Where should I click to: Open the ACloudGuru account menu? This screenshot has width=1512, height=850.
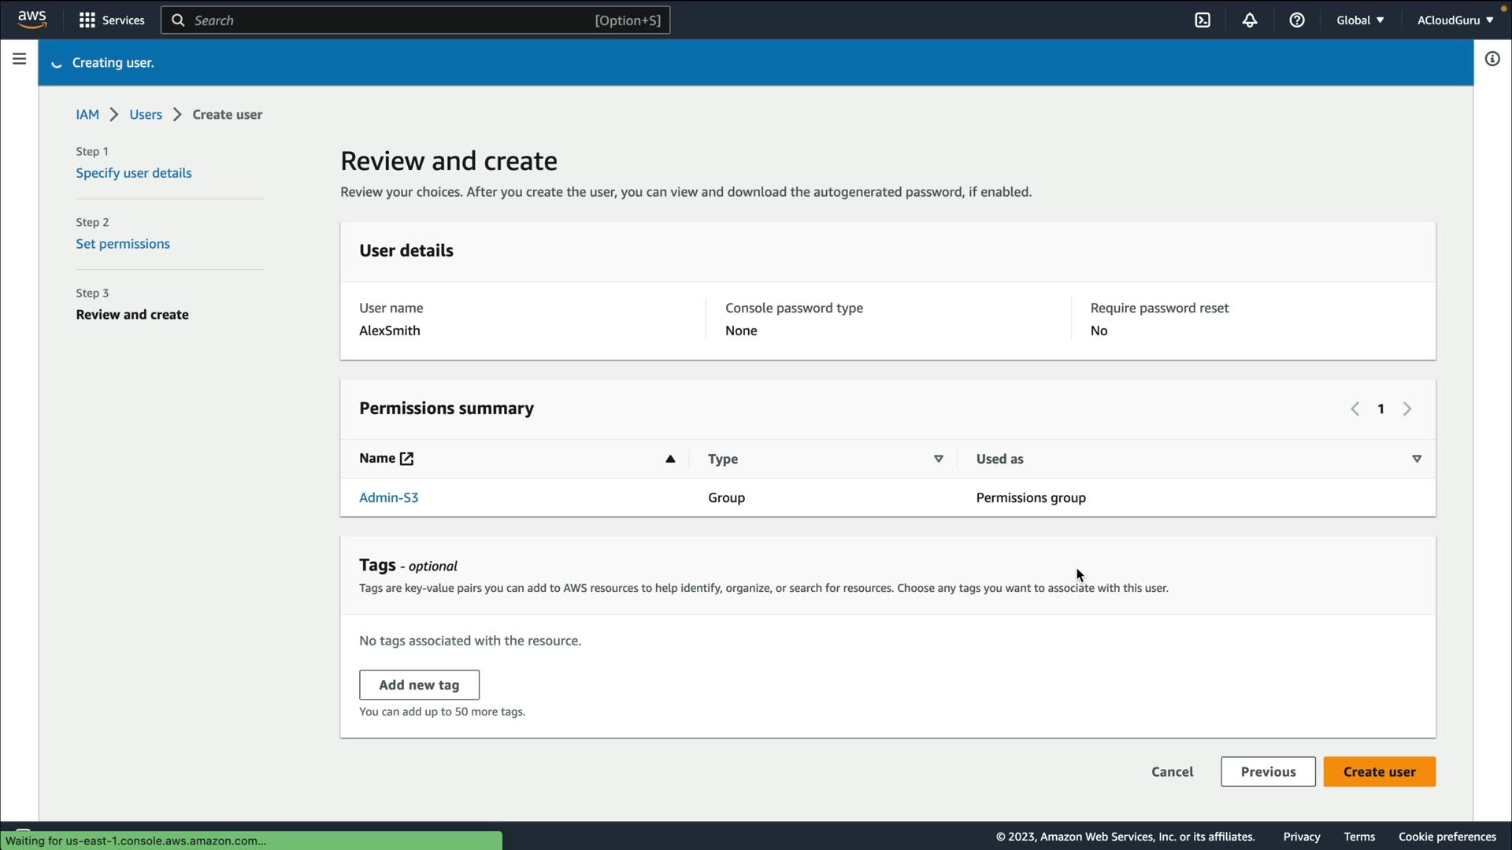[x=1455, y=20]
